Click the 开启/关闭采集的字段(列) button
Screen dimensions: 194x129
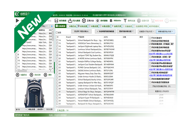(x=162, y=86)
